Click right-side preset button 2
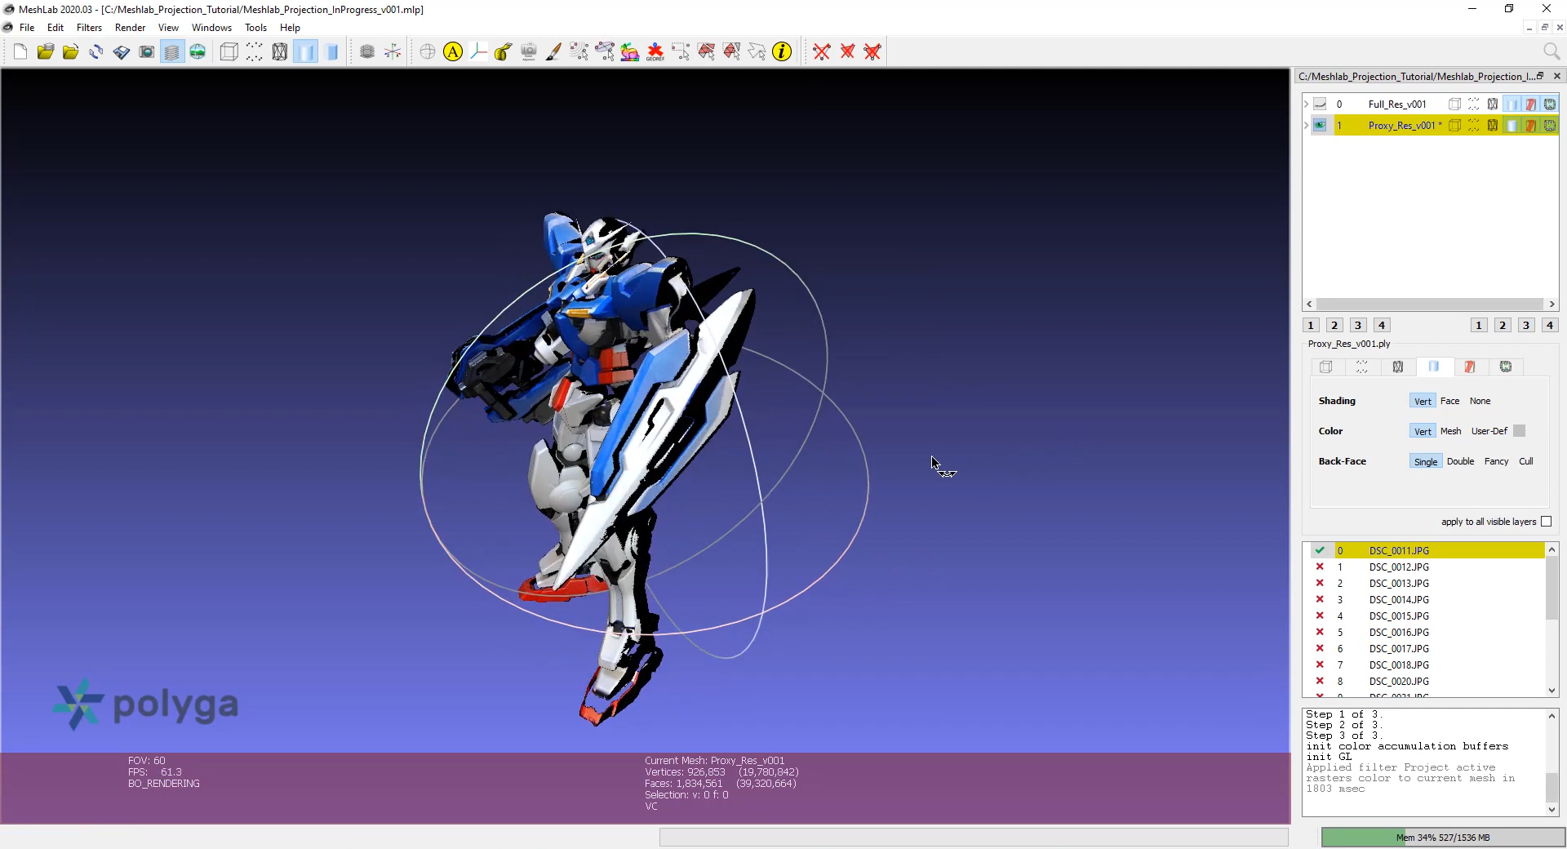 [1502, 325]
